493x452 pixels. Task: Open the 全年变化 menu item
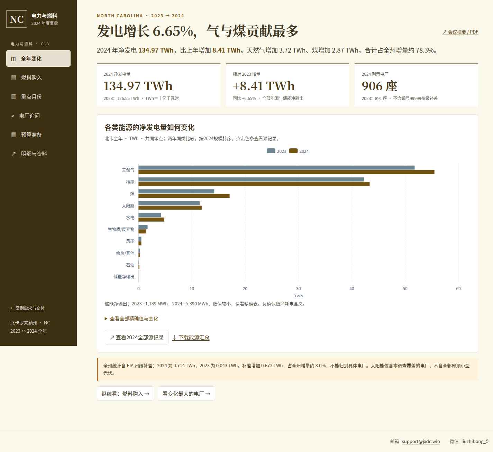[38, 58]
